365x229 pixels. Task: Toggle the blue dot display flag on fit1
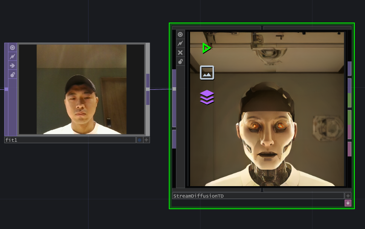click(x=140, y=140)
